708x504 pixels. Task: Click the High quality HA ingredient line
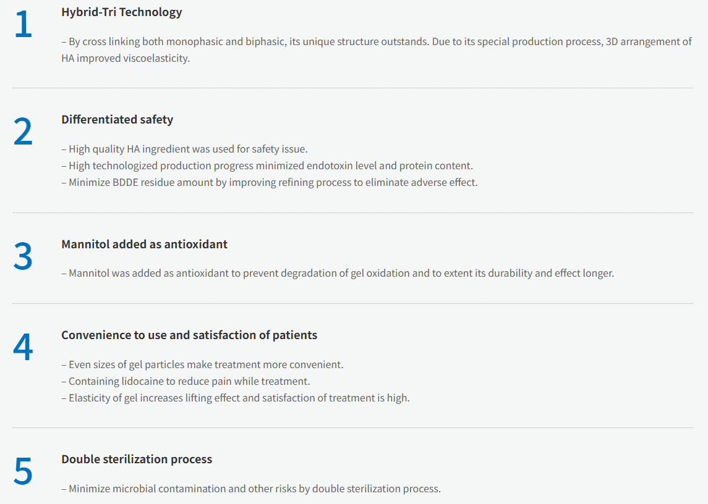(184, 149)
